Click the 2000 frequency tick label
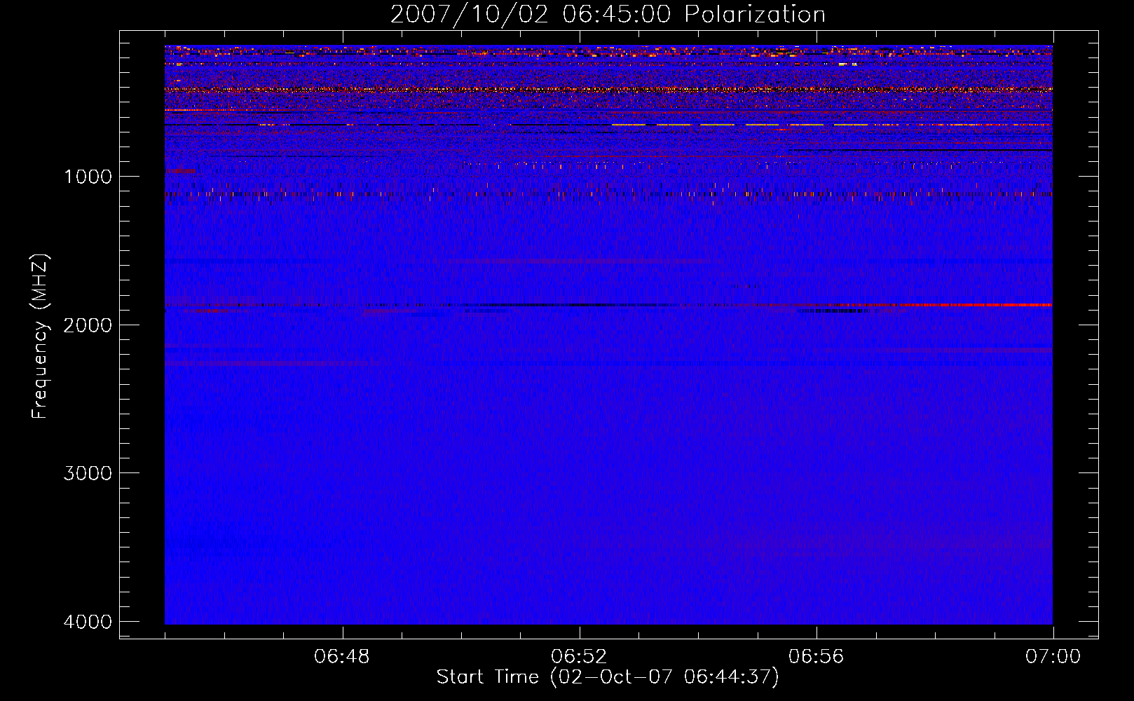Image resolution: width=1134 pixels, height=701 pixels. coord(88,325)
